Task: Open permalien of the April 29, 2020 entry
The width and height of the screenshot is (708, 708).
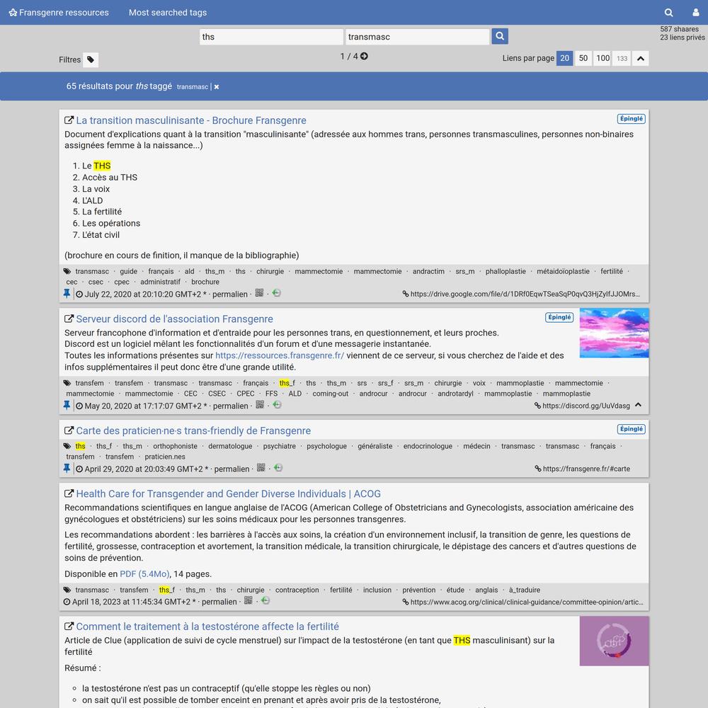Action: coord(232,469)
